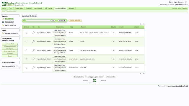View the message dated 20-ABR-2023
Image resolution: width=189 pixels, height=106 pixels.
pos(33,59)
